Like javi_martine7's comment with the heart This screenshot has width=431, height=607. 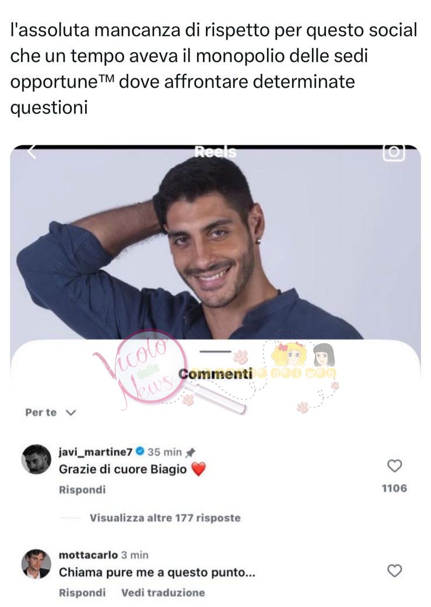tap(394, 466)
